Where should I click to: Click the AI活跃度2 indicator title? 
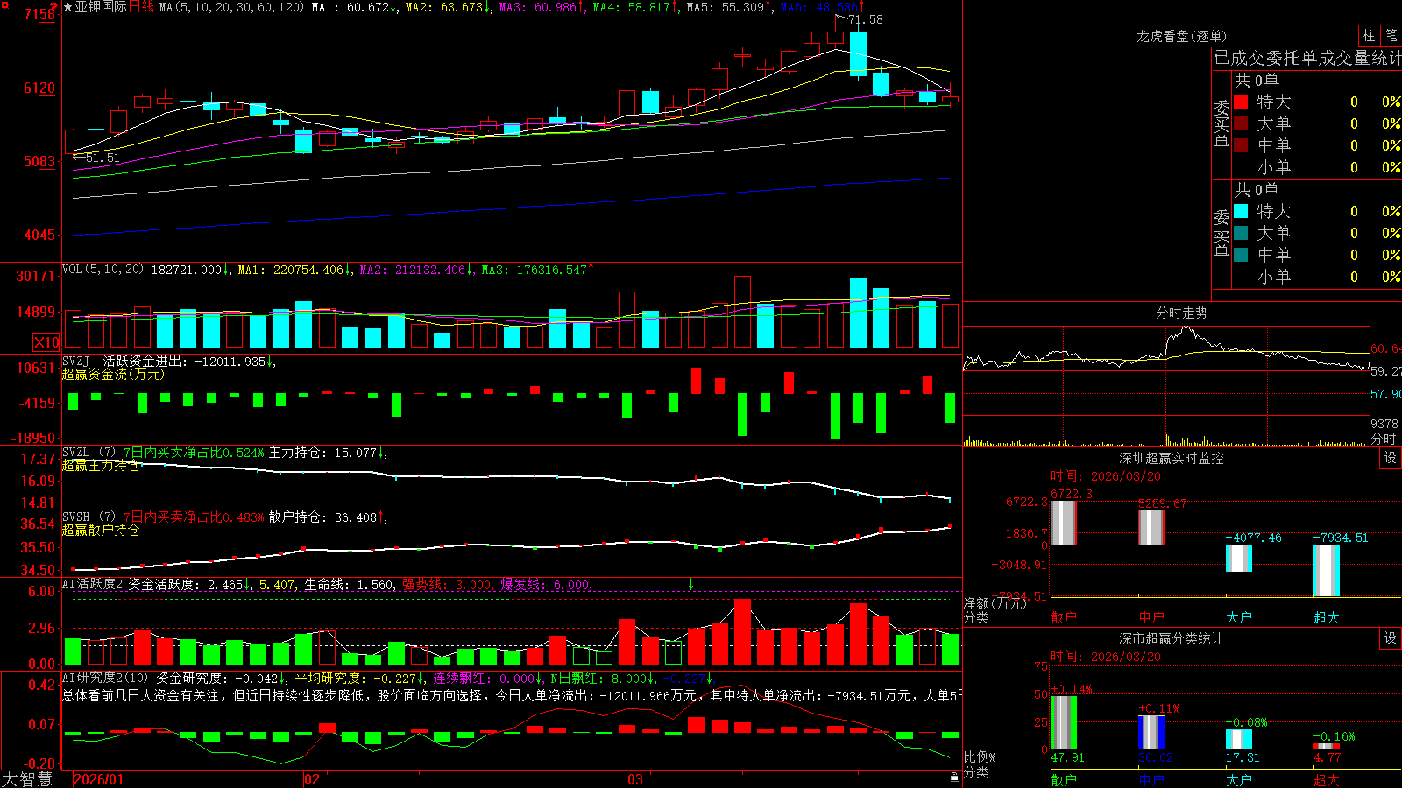pyautogui.click(x=93, y=584)
